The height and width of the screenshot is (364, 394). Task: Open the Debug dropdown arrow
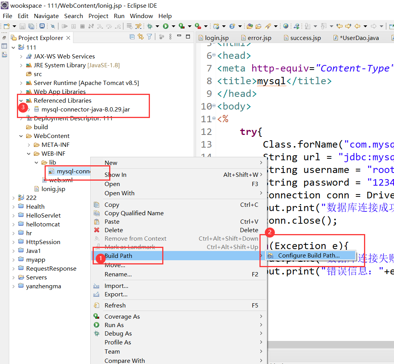pos(157,26)
